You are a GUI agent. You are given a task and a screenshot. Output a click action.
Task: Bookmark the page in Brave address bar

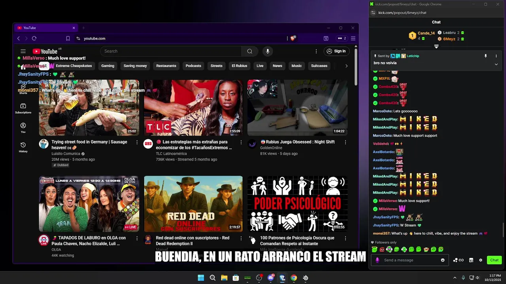coord(68,38)
